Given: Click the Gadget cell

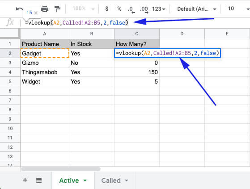Looking at the screenshot, I should pyautogui.click(x=45, y=53).
